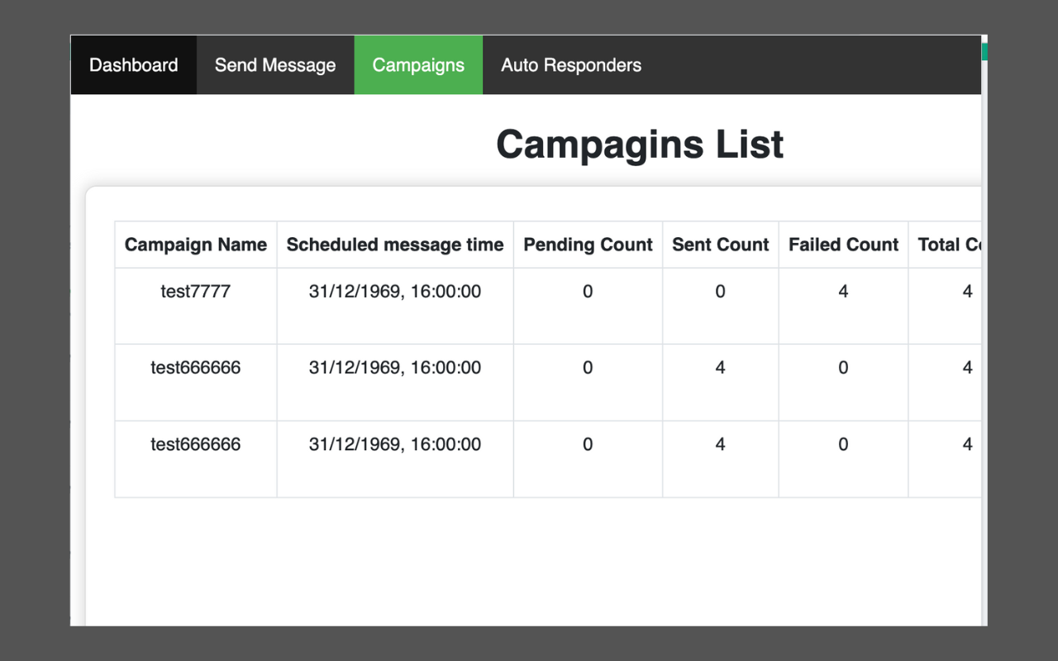Click the scheduled time in test7777 row
The width and height of the screenshot is (1058, 661).
coord(395,292)
